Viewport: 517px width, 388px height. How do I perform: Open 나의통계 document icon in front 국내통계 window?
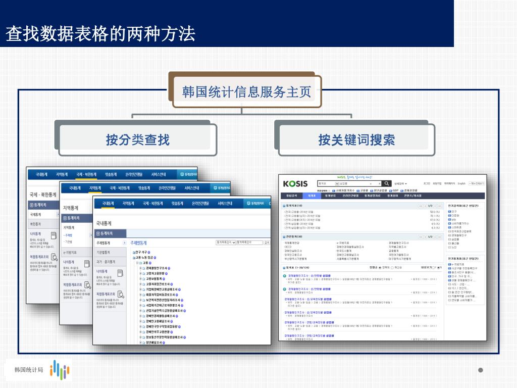(120, 273)
